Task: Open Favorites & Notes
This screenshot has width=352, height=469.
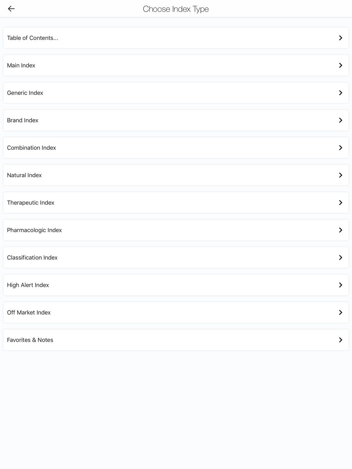Action: coord(176,340)
